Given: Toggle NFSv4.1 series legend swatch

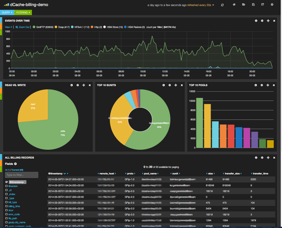Looking at the screenshot, I should 72,27.
